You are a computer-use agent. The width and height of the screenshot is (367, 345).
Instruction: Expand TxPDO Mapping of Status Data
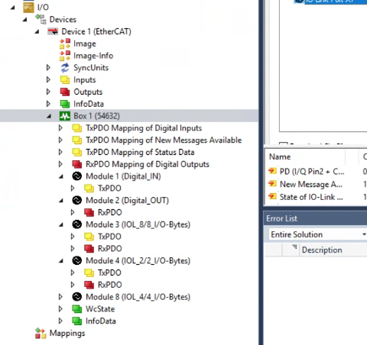pyautogui.click(x=60, y=152)
